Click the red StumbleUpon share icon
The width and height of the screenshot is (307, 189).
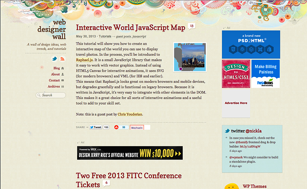[x=117, y=128]
